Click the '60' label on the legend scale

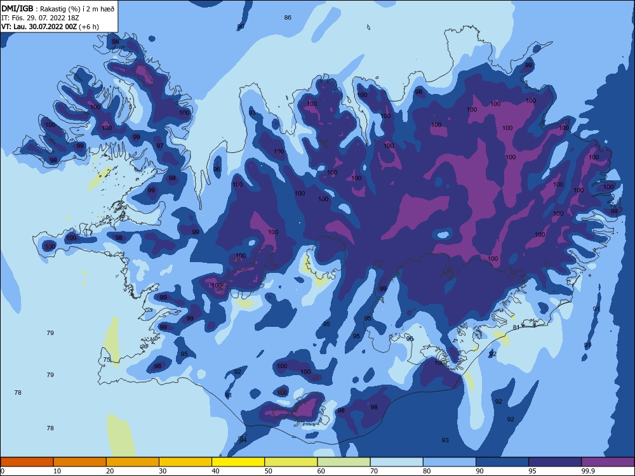(x=321, y=471)
